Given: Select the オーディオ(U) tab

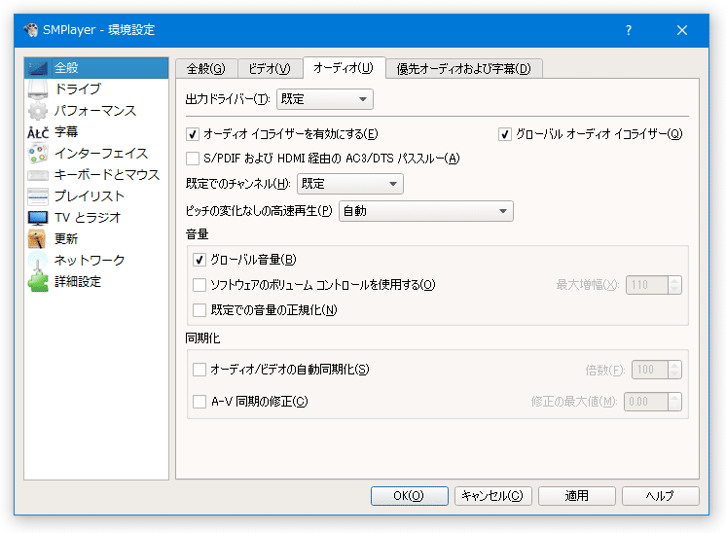Looking at the screenshot, I should point(344,68).
